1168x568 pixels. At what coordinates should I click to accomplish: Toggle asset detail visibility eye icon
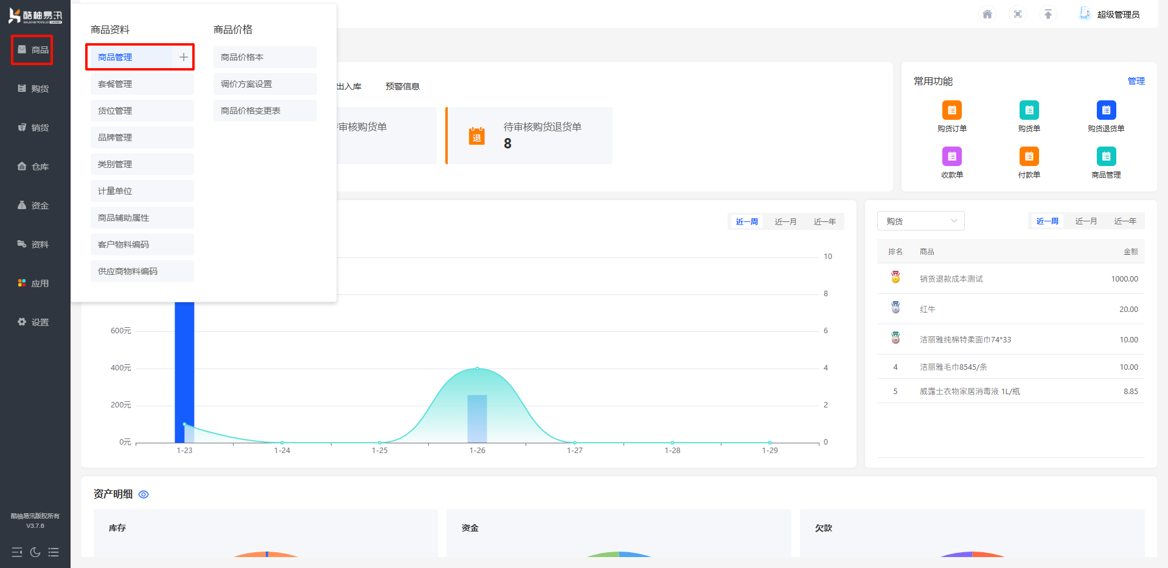pyautogui.click(x=144, y=494)
